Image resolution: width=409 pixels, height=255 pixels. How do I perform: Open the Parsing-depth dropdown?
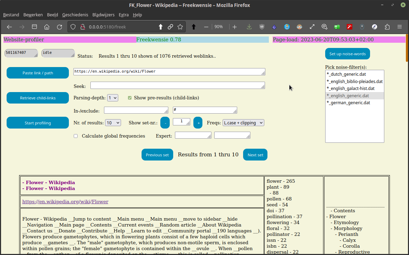113,98
